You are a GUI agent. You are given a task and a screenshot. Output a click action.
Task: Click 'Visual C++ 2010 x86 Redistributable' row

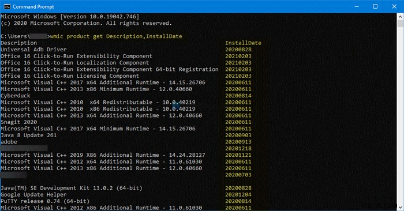coord(98,109)
